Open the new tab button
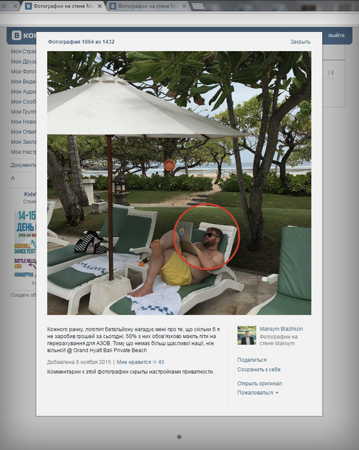Image resolution: width=359 pixels, height=450 pixels. point(198,6)
